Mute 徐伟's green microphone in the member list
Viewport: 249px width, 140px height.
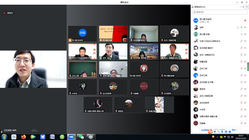point(241,27)
